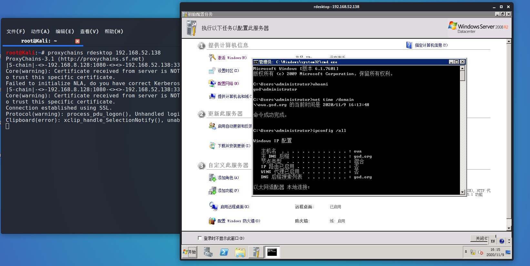
Task: Select the automatic updating people icon
Action: click(x=212, y=126)
